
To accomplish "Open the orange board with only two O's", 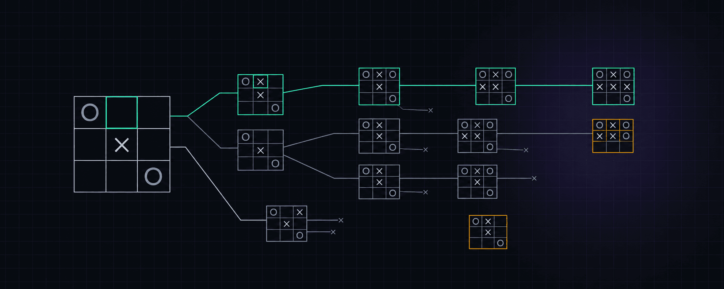I will [x=488, y=232].
